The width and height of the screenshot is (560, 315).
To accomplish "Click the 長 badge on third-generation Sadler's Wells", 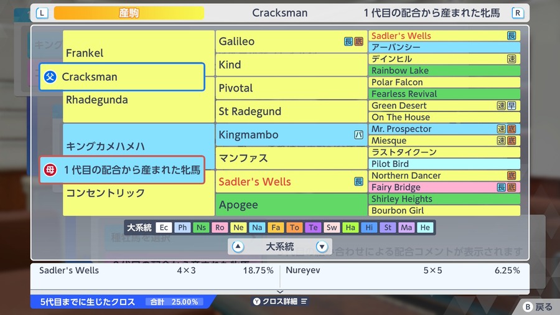I will click(511, 35).
